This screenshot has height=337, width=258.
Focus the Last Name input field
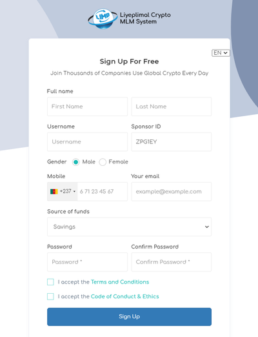[172, 107]
